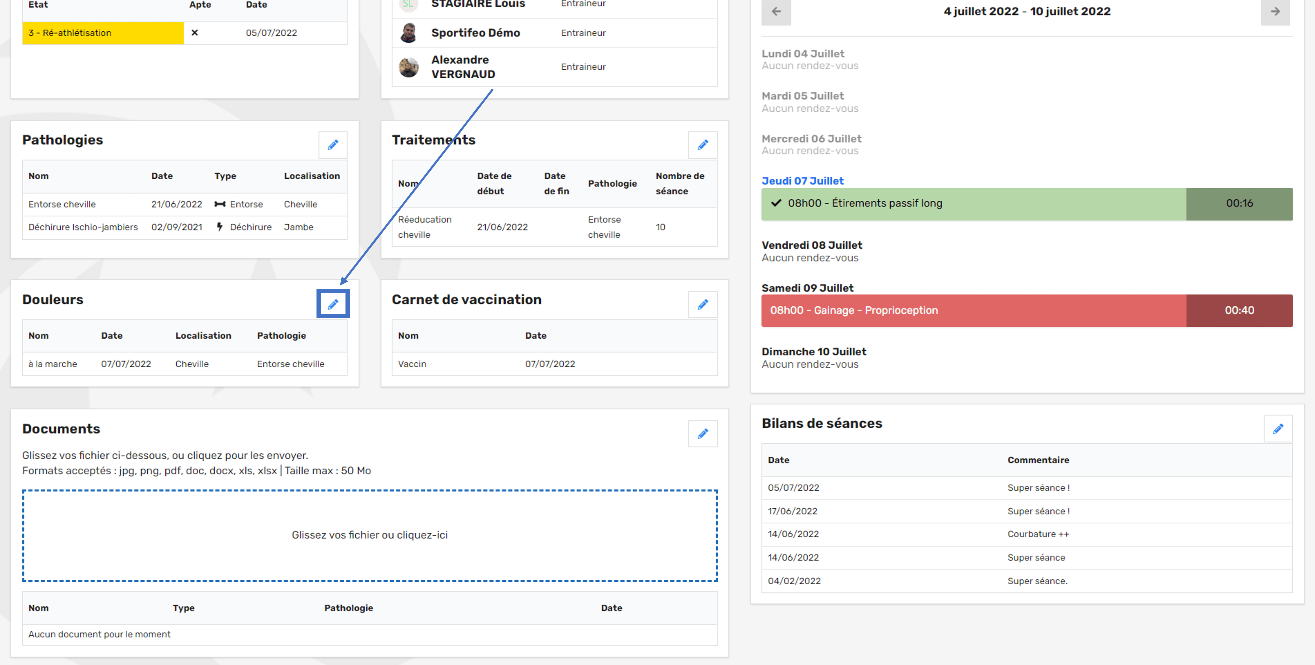The image size is (1315, 665).
Task: Click the week range 4 juillet 2022 - 10 juillet 2022
Action: 1027,11
